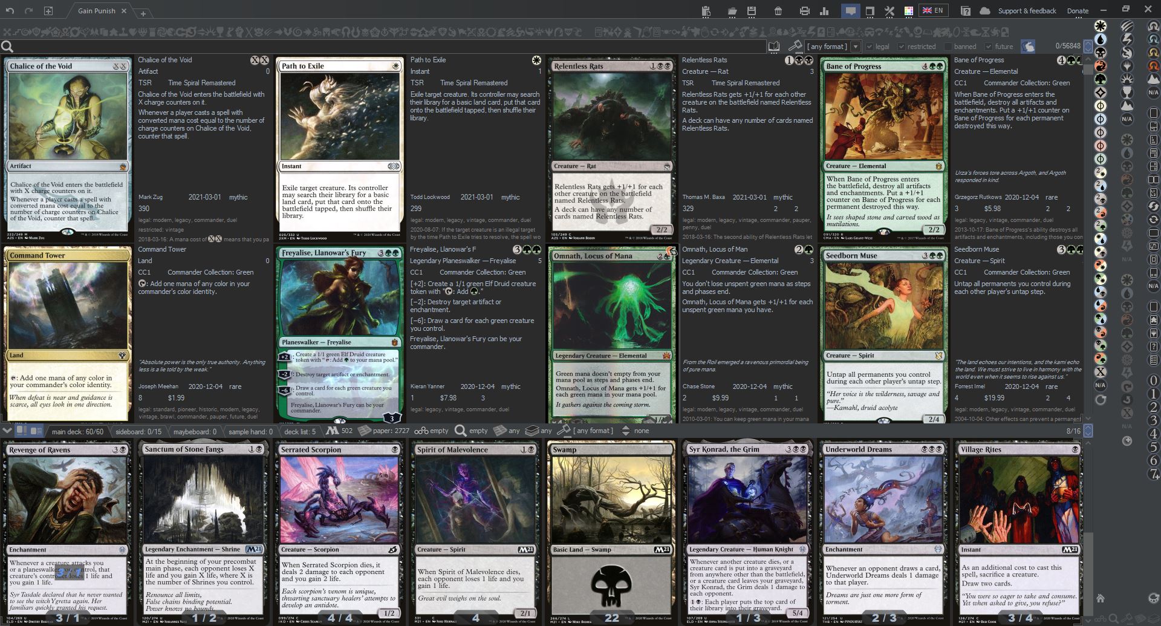Click the reset arrow under mana filters
The height and width of the screenshot is (626, 1161).
[1101, 399]
